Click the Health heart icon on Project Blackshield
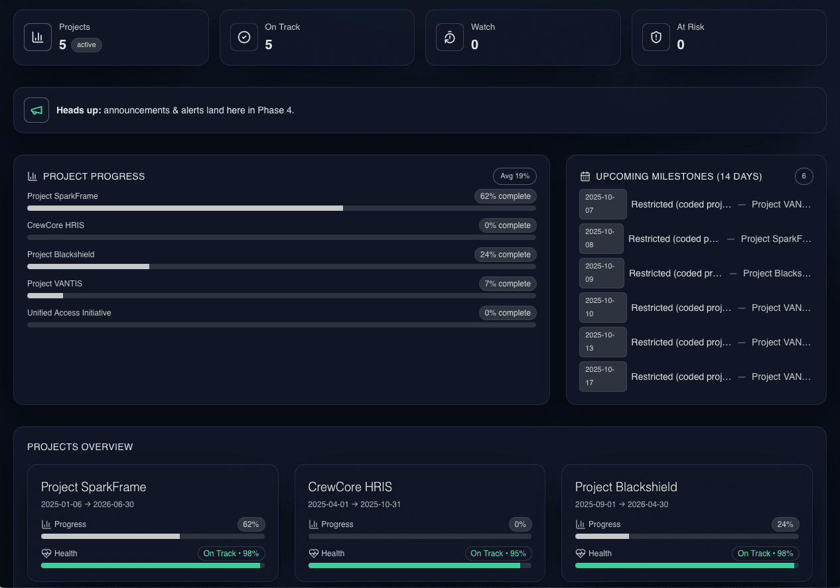Screen dimensions: 840x588 [x=580, y=553]
